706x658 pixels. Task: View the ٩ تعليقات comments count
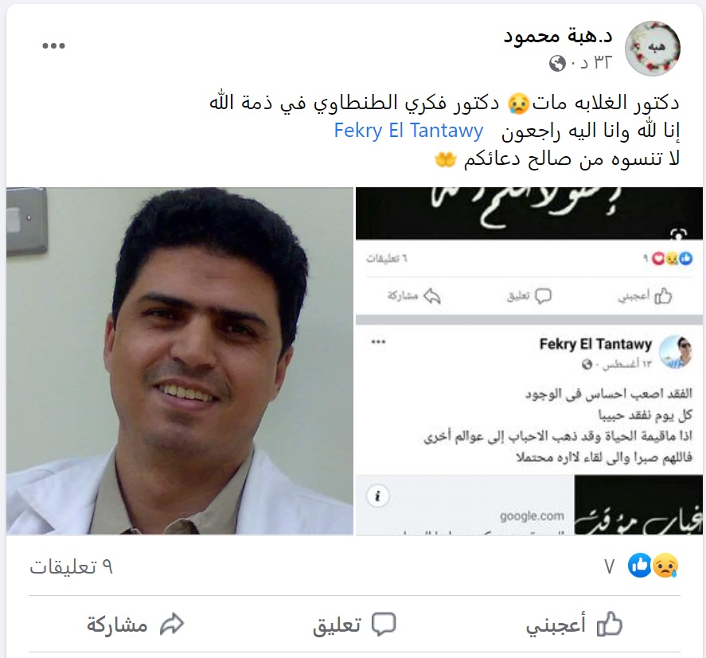[71, 566]
